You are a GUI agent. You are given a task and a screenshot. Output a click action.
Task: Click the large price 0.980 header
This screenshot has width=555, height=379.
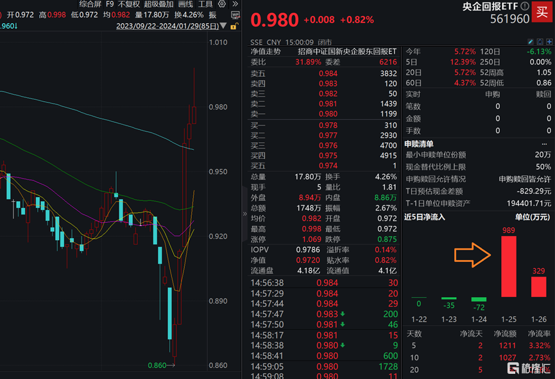275,20
